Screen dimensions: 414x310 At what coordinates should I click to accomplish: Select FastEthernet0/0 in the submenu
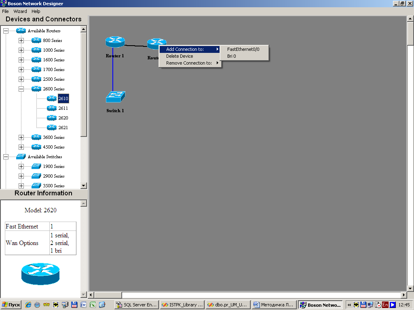tap(244, 49)
